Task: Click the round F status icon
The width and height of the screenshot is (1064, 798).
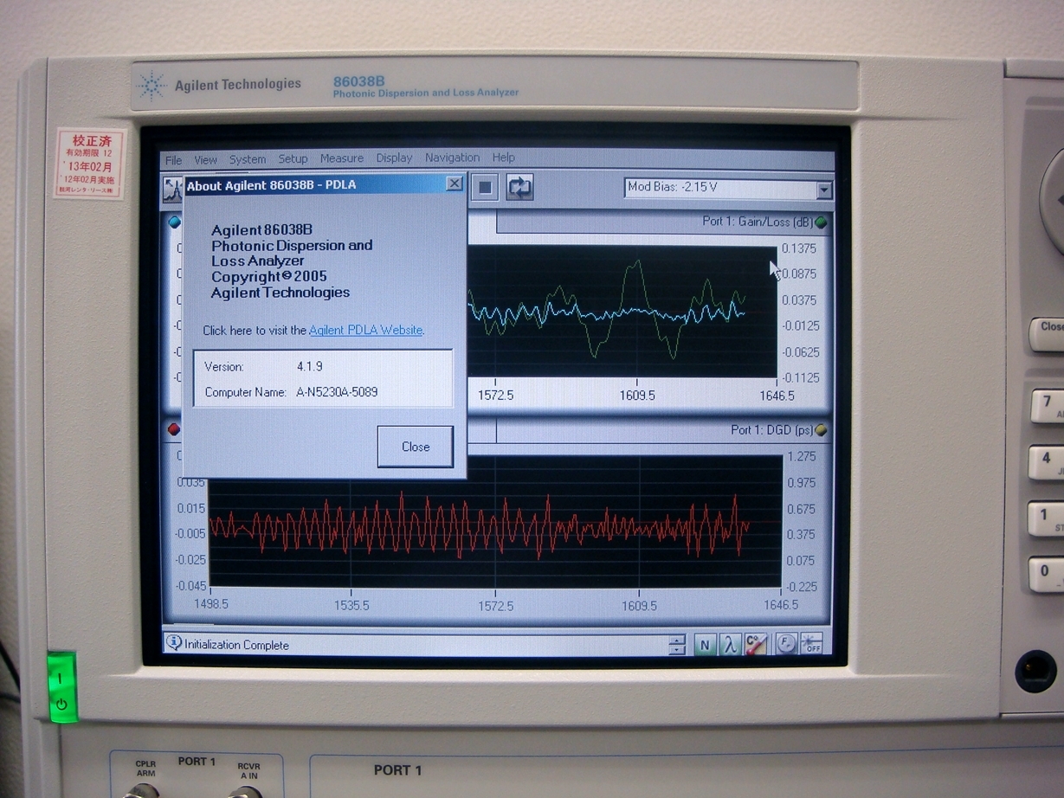Action: click(x=786, y=643)
